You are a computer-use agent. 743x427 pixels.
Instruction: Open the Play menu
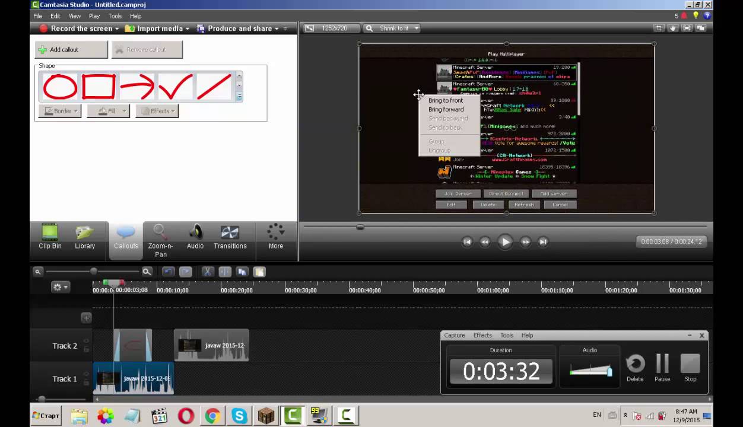coord(94,16)
